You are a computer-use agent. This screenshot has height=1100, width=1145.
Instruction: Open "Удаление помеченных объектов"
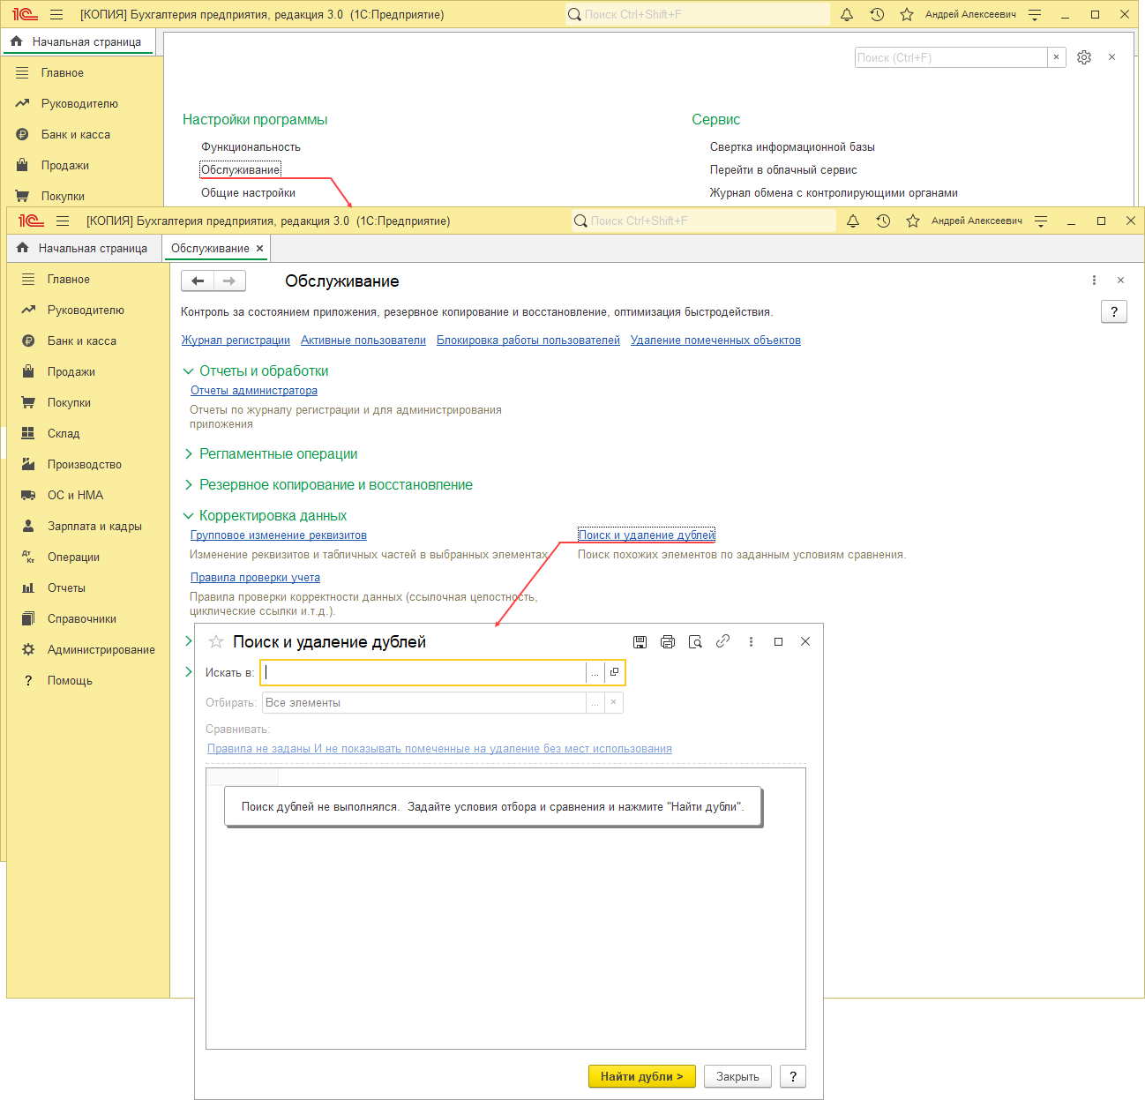[715, 340]
